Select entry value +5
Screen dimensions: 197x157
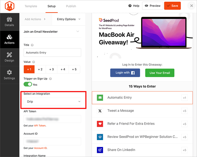74,69
